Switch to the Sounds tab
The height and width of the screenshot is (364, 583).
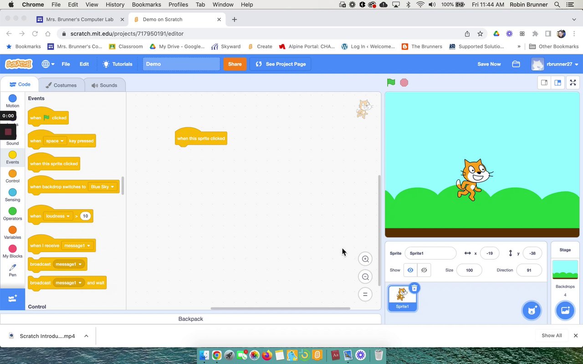click(x=104, y=85)
